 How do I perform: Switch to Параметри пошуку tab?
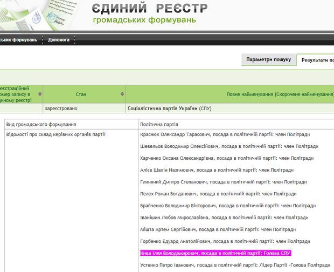tap(268, 59)
